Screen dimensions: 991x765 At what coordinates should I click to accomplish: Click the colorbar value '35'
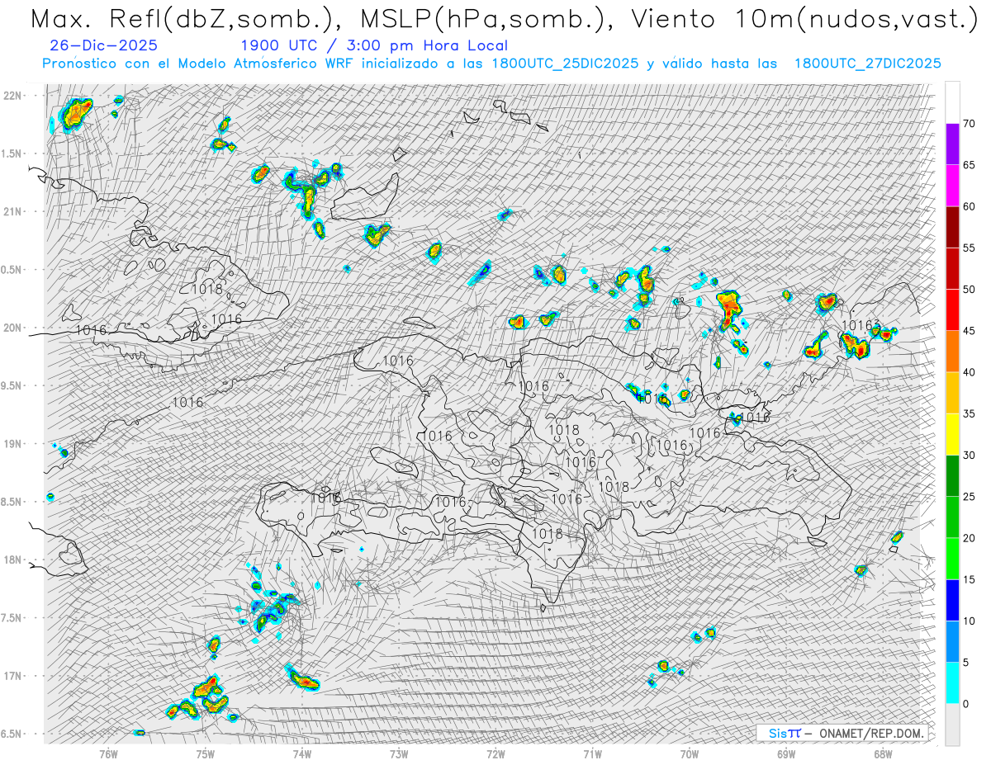point(970,413)
